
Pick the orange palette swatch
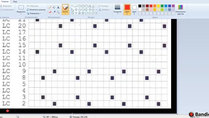click(154, 6)
